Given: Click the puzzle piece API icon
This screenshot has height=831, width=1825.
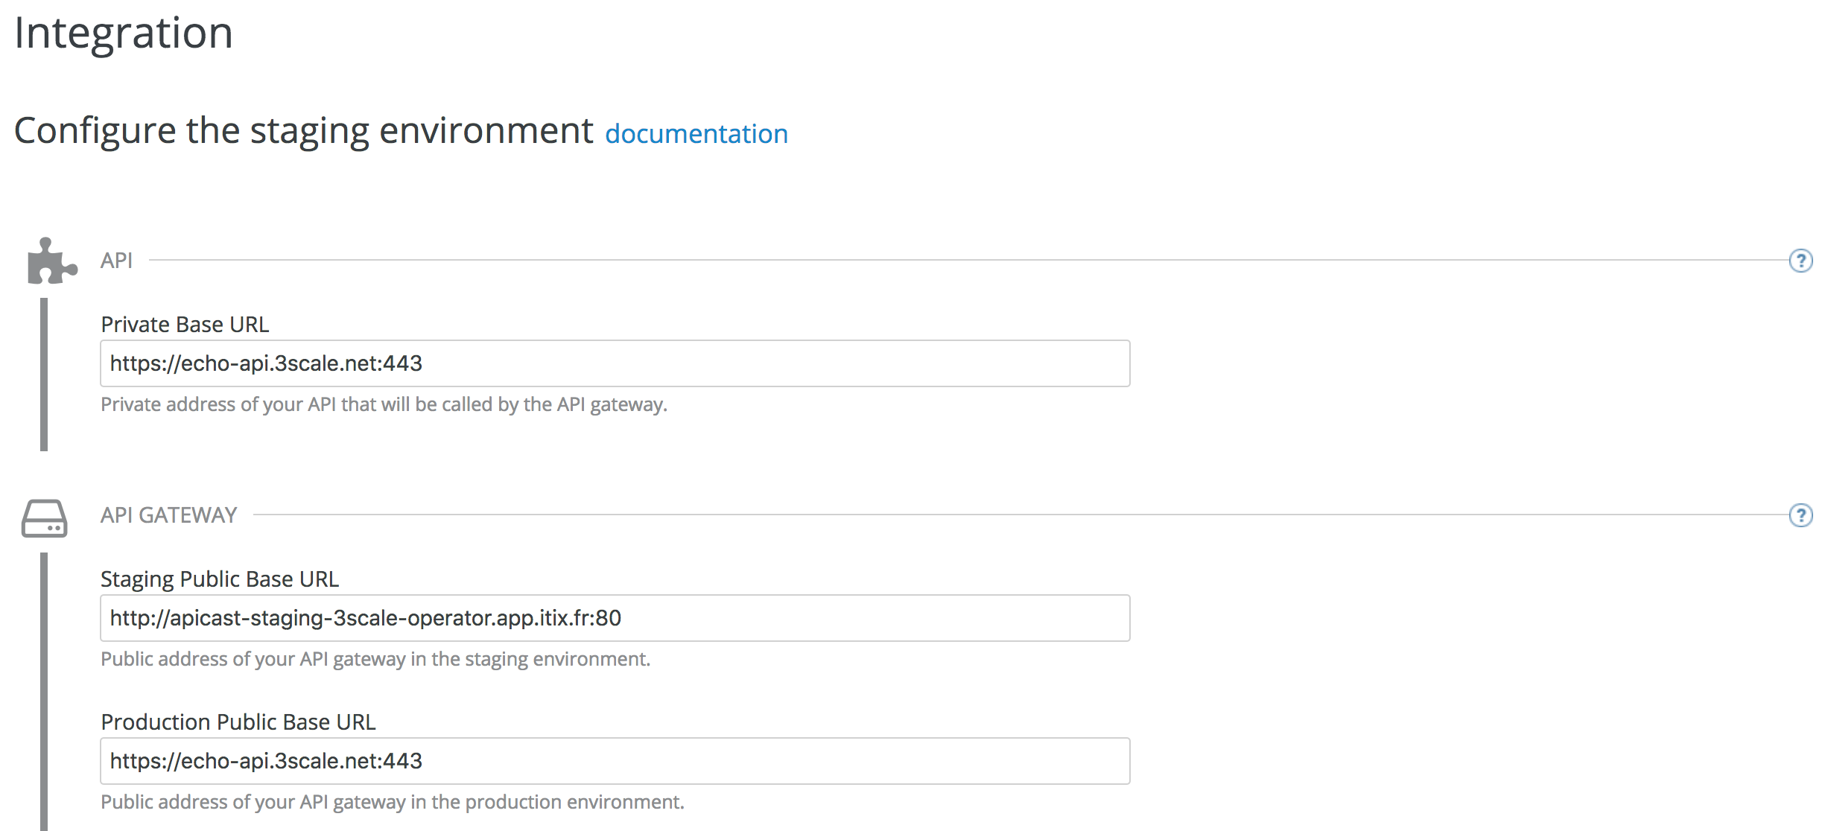Looking at the screenshot, I should point(51,261).
